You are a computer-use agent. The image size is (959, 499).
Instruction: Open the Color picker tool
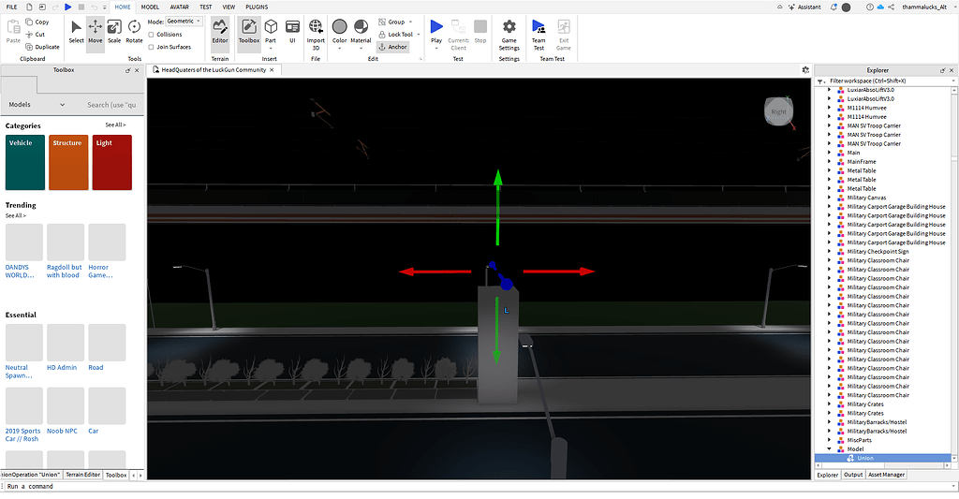point(339,32)
